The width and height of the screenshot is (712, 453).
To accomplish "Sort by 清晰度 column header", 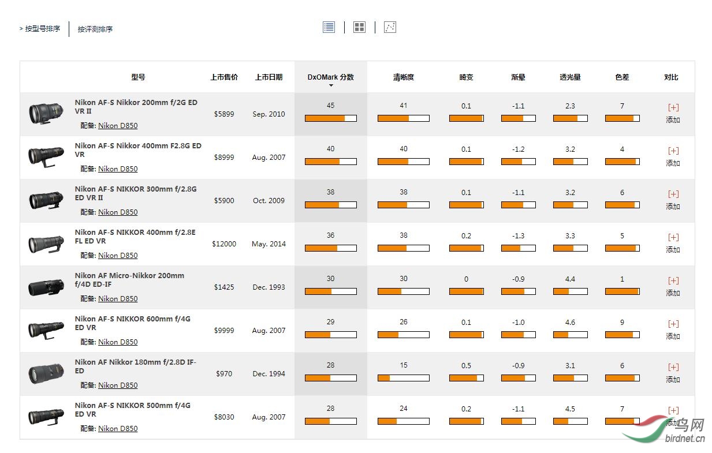I will point(404,77).
